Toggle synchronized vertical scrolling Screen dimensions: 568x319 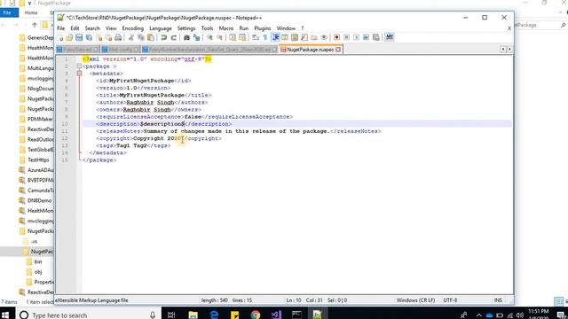click(233, 37)
